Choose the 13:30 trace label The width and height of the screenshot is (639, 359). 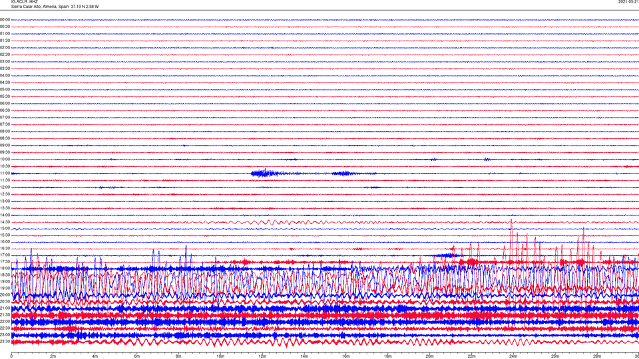click(5, 208)
